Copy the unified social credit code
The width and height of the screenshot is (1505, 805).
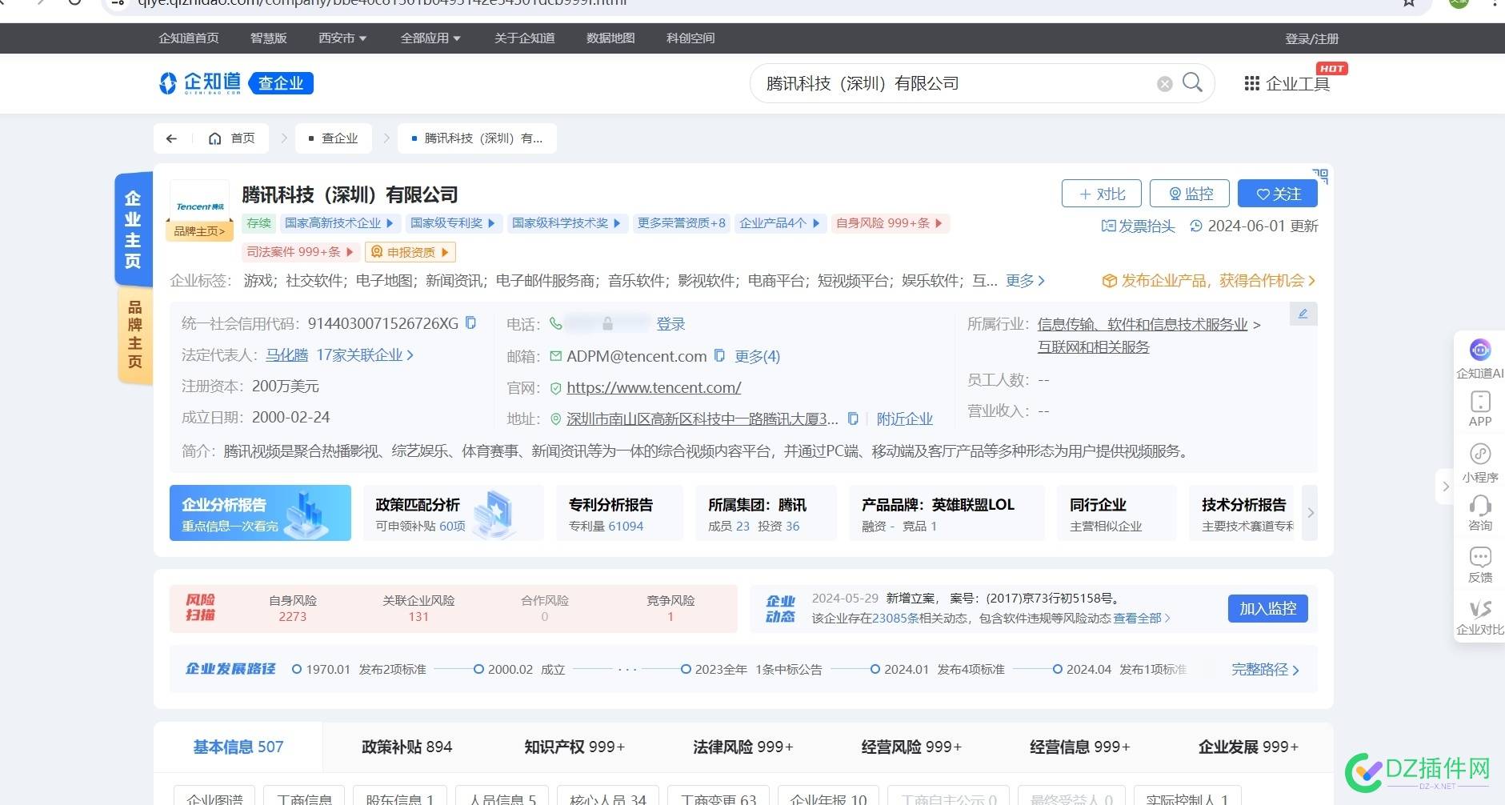coord(470,322)
